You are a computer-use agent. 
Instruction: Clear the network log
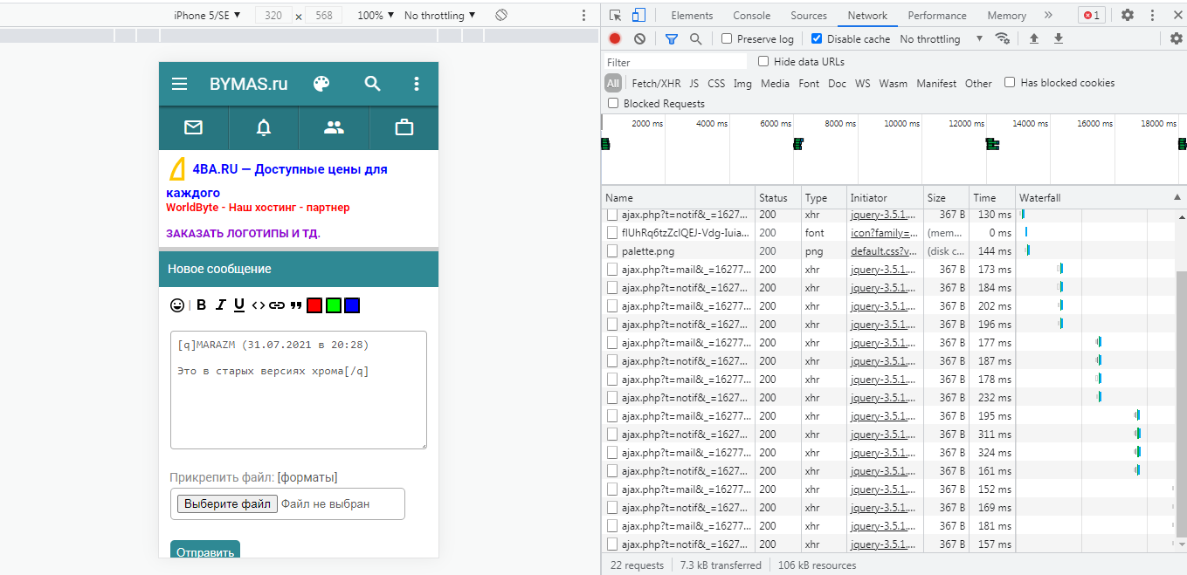(639, 39)
